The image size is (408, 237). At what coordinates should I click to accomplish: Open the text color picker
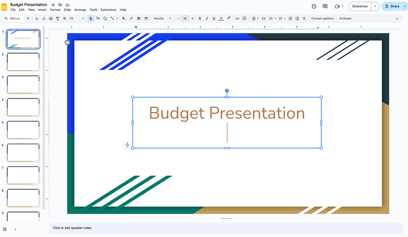tap(221, 18)
